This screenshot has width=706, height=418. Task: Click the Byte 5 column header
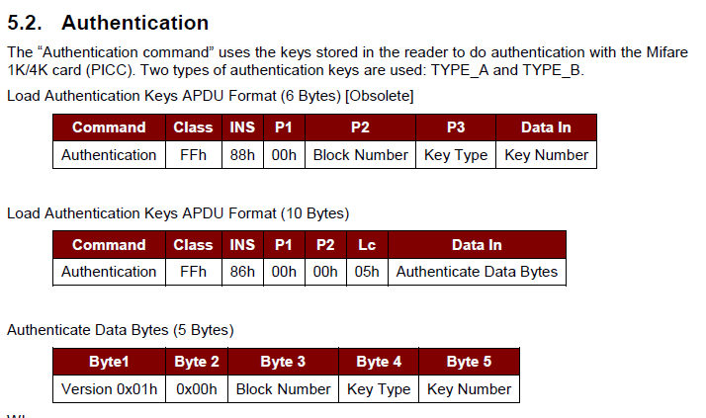point(469,362)
